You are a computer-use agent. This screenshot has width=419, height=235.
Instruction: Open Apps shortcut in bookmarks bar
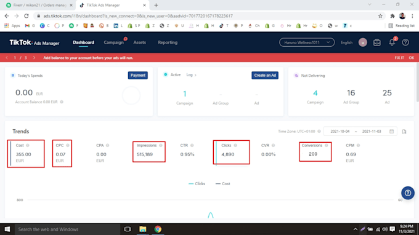click(x=12, y=26)
